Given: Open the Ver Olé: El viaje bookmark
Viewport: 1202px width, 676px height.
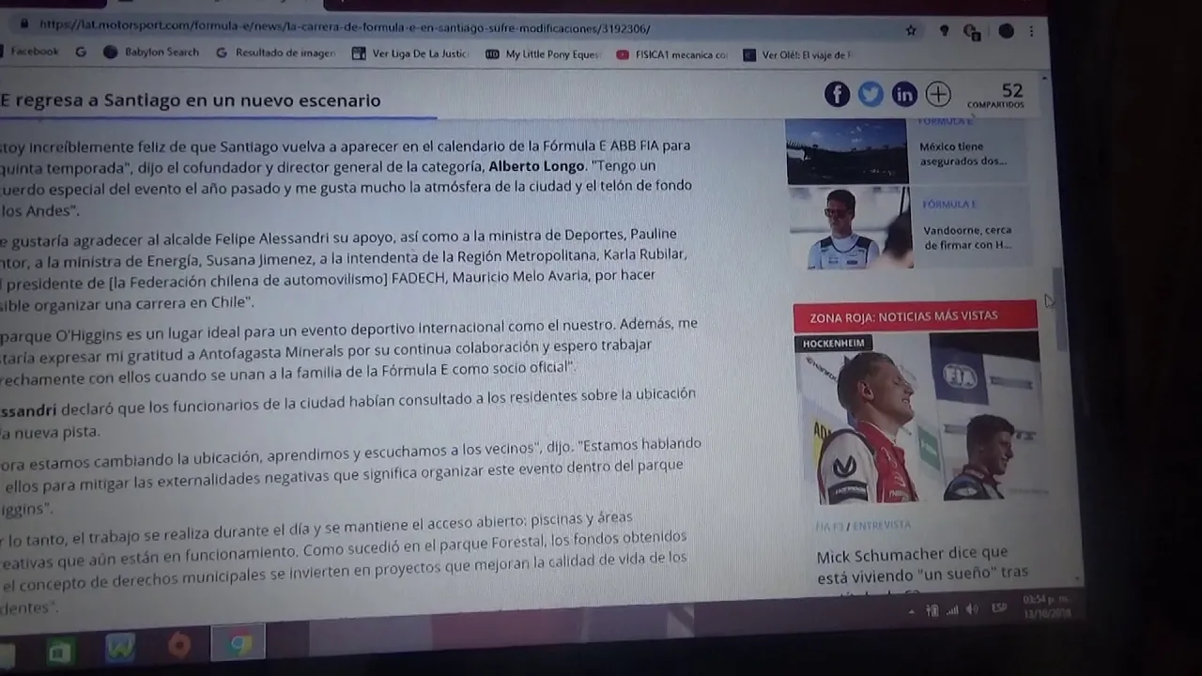Looking at the screenshot, I should pyautogui.click(x=797, y=55).
